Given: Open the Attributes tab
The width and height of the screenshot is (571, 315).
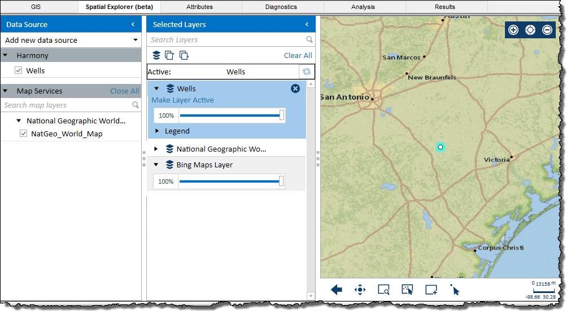Looking at the screenshot, I should pyautogui.click(x=199, y=7).
